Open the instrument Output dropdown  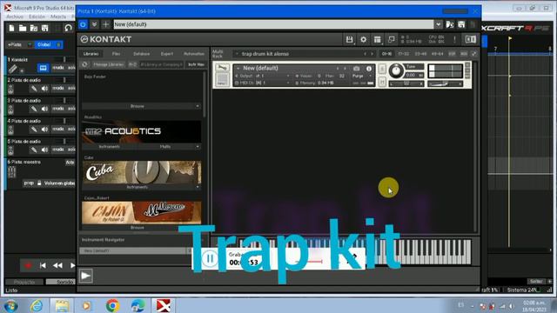(263, 76)
